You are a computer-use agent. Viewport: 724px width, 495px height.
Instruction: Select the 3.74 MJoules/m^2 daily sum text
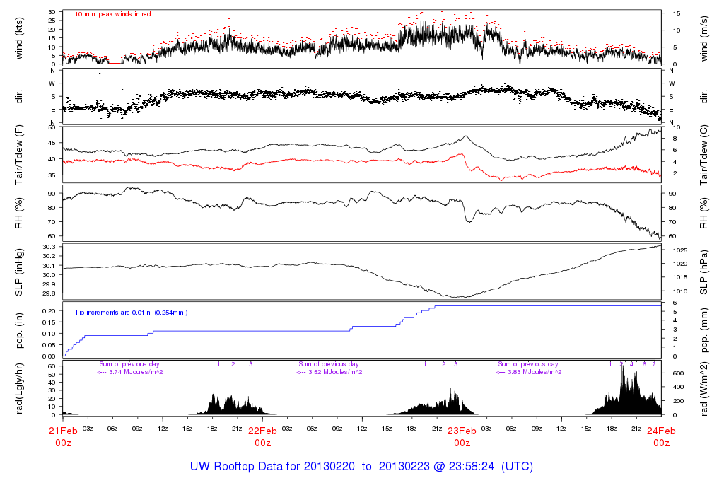tap(130, 372)
